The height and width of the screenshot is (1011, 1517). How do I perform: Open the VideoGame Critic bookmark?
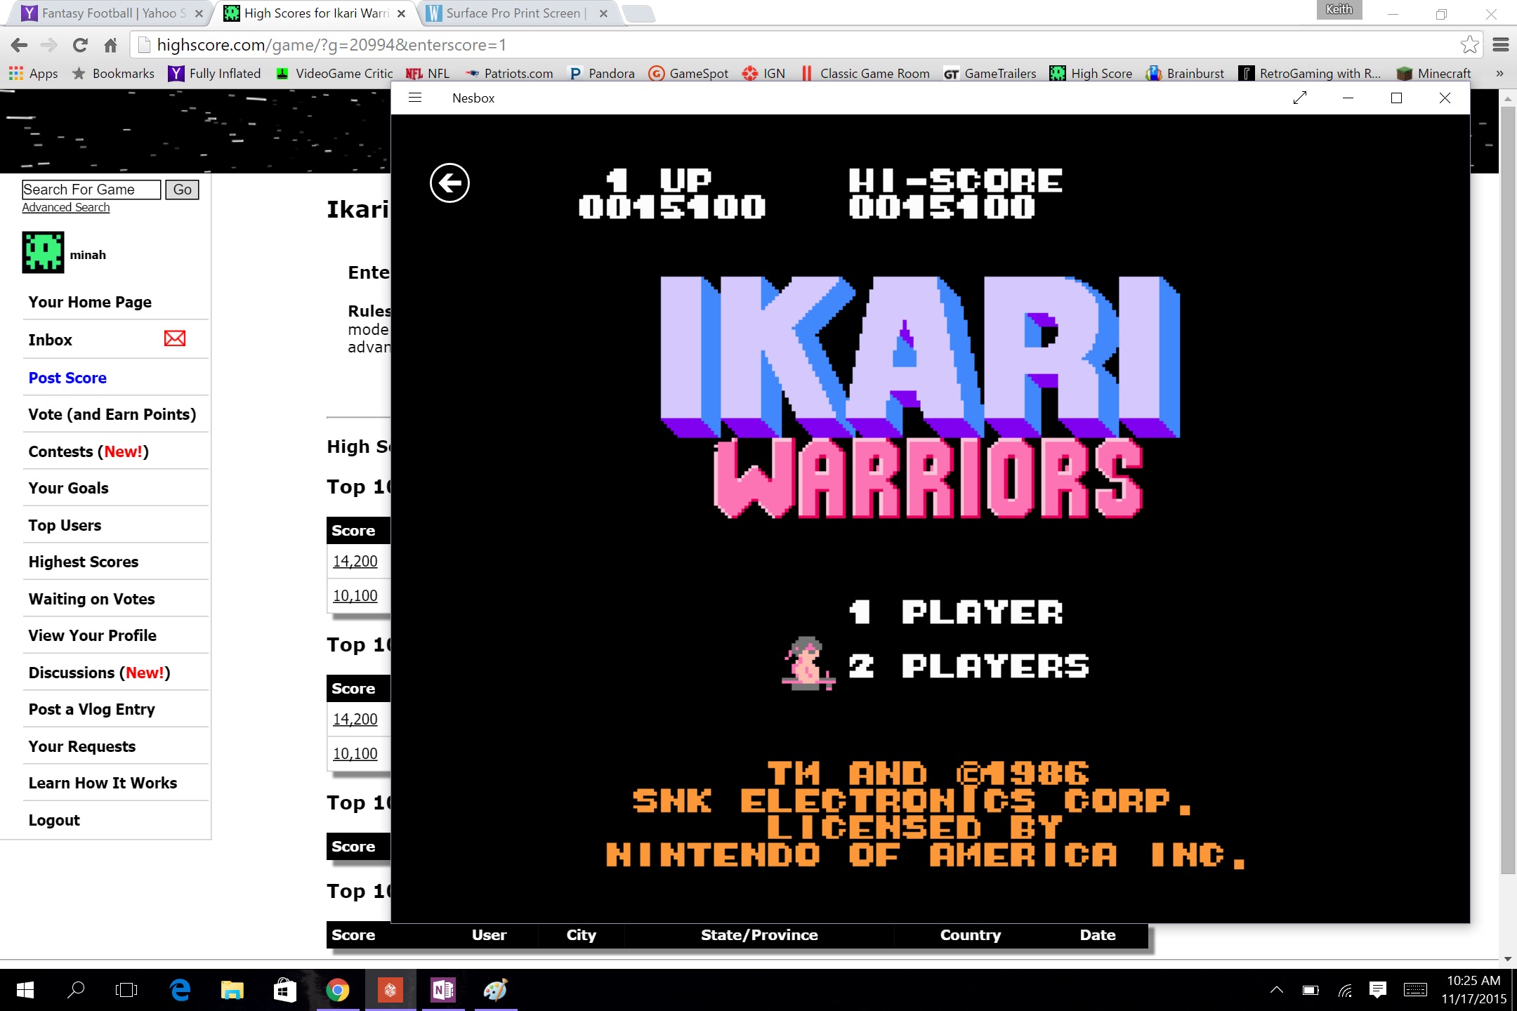pos(334,73)
